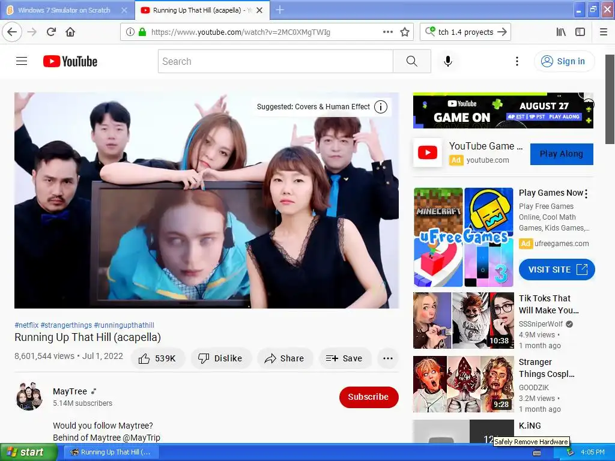The height and width of the screenshot is (461, 615).
Task: Open Tik Toks That Will Make You video
Action: point(549,304)
